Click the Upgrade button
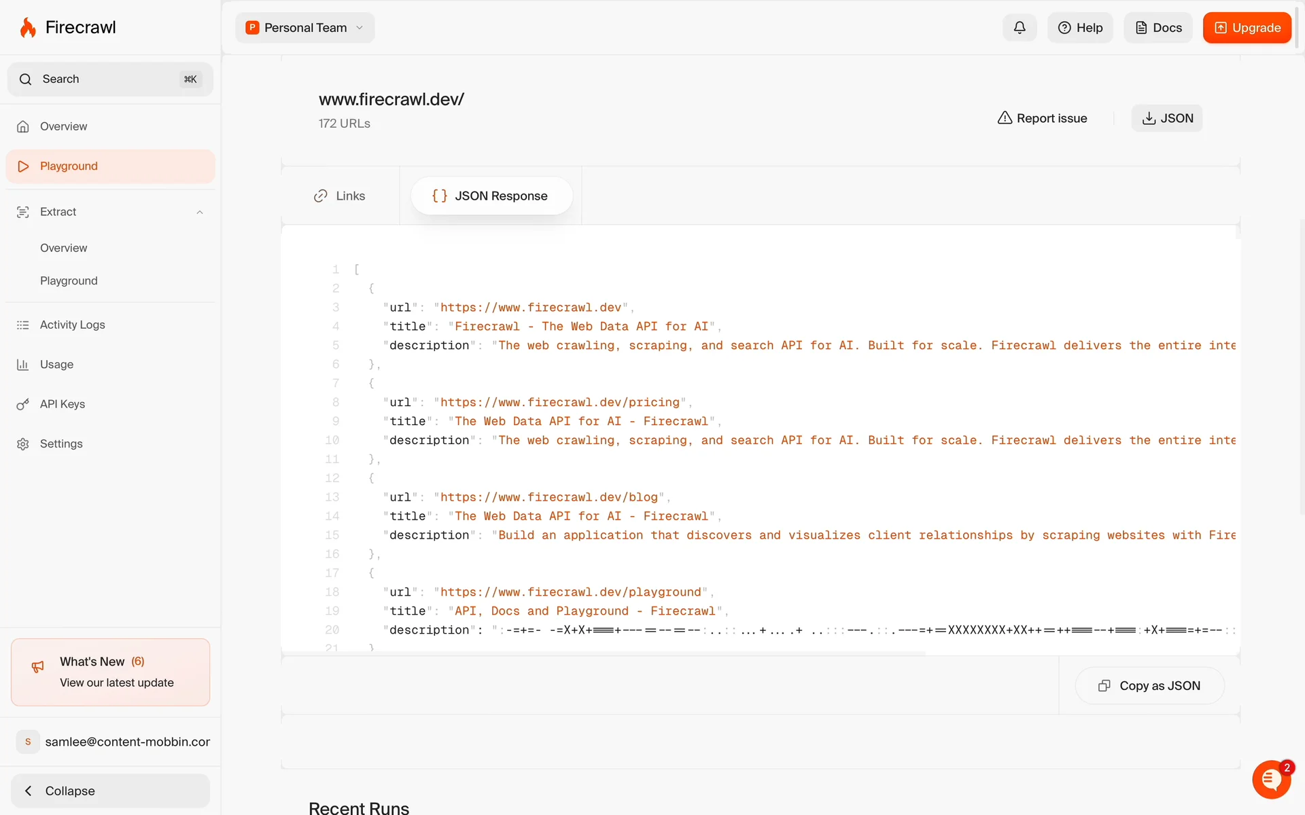Image resolution: width=1305 pixels, height=815 pixels. (x=1247, y=28)
